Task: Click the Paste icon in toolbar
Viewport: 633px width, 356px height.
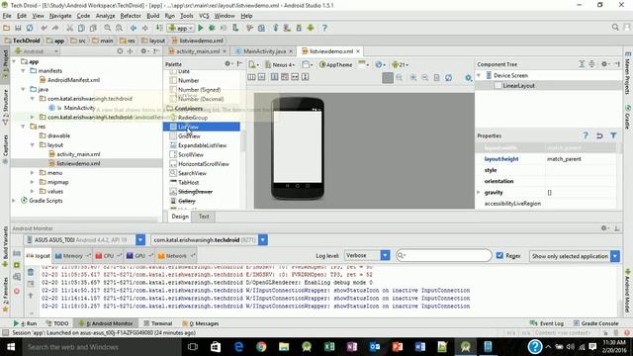Action: click(93, 28)
